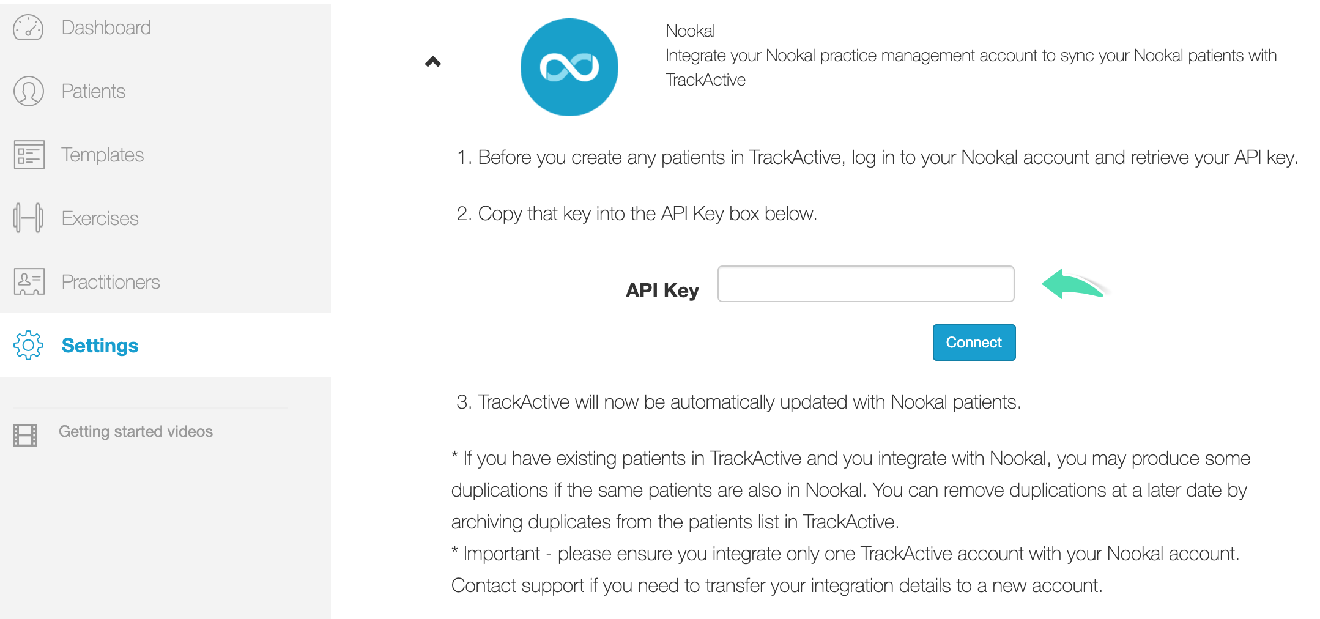Open the Practitioners page
This screenshot has height=619, width=1320.
coord(111,282)
